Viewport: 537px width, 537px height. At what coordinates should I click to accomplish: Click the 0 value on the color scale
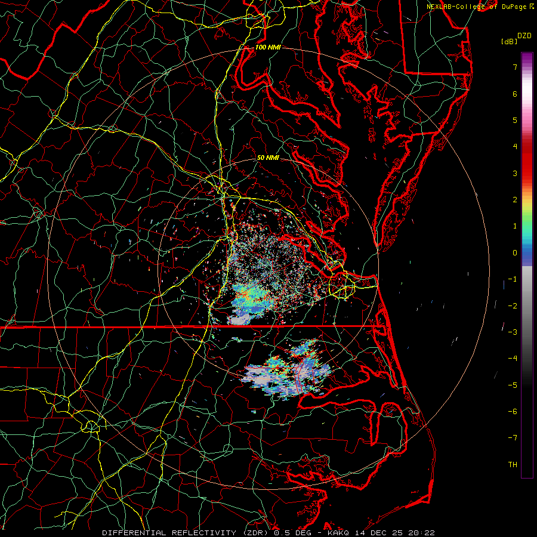click(x=515, y=253)
